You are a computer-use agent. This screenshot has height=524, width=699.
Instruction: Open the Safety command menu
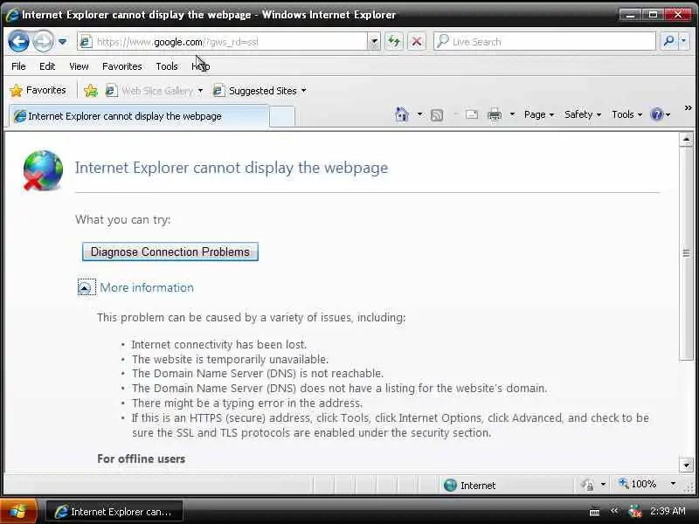point(583,114)
